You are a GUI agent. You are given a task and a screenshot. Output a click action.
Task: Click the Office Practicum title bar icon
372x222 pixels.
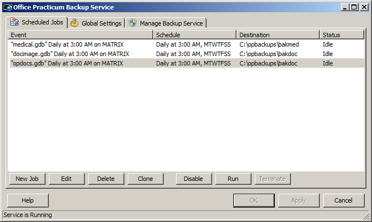[7, 7]
